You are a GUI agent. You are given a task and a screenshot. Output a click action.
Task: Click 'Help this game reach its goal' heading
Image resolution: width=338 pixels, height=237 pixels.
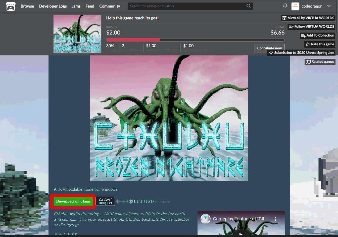[132, 18]
